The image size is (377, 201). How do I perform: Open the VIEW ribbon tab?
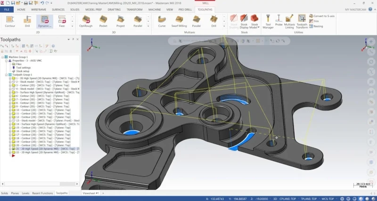coord(170,9)
